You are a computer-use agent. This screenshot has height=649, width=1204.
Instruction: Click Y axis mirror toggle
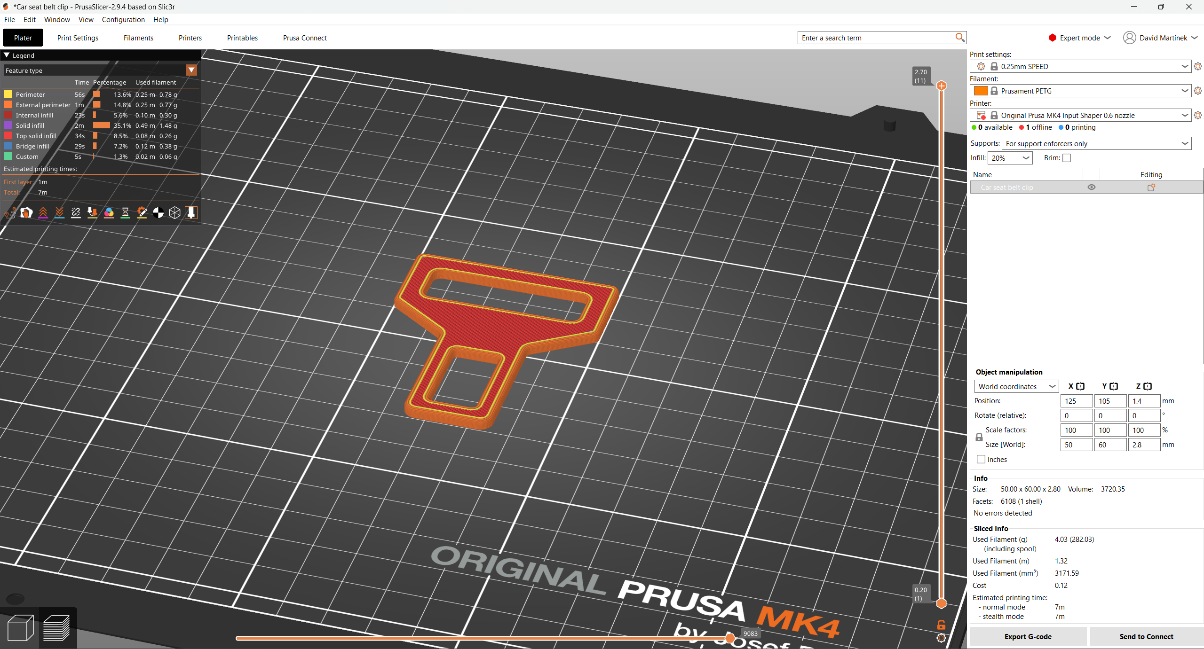pyautogui.click(x=1114, y=386)
